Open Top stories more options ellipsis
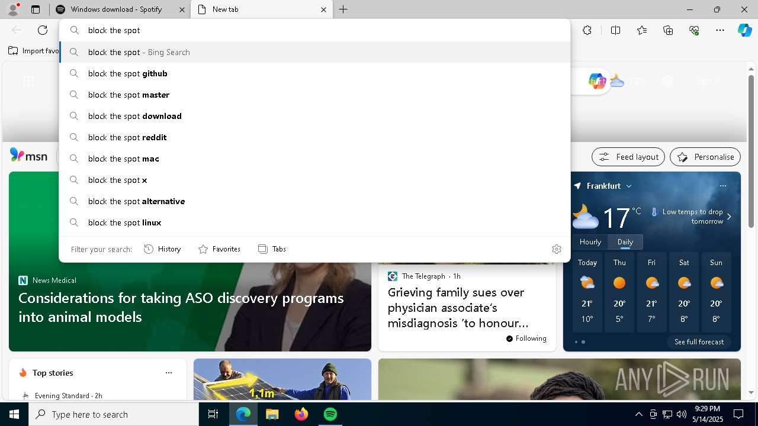 click(x=169, y=373)
